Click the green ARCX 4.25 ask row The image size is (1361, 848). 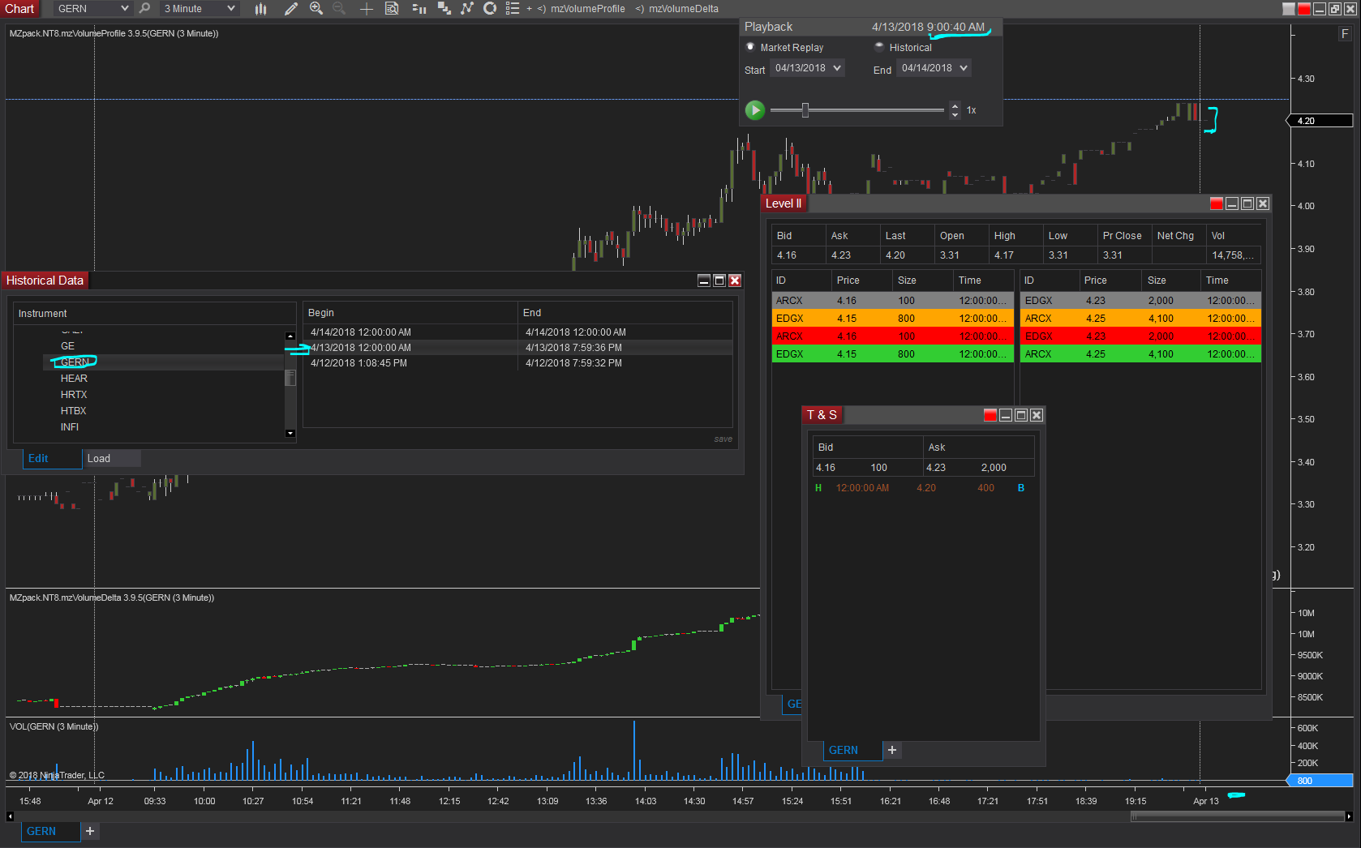click(x=1140, y=354)
